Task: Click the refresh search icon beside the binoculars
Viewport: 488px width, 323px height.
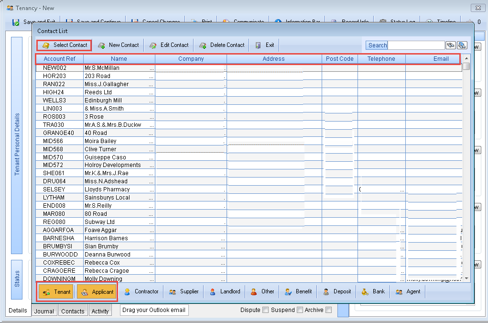Action: (x=462, y=45)
